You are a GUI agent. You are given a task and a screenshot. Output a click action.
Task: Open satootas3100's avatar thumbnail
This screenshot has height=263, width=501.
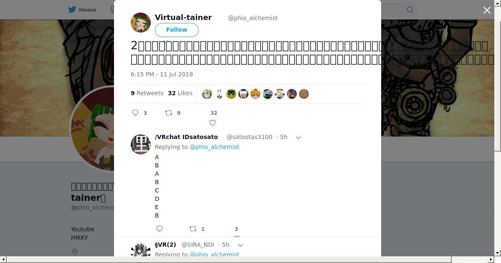pyautogui.click(x=141, y=144)
